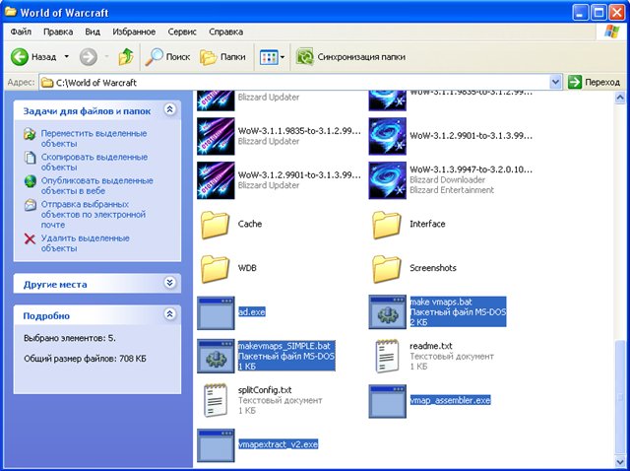Select the make vmaps.bat file icon
Screen dimensions: 630x471
[387, 312]
